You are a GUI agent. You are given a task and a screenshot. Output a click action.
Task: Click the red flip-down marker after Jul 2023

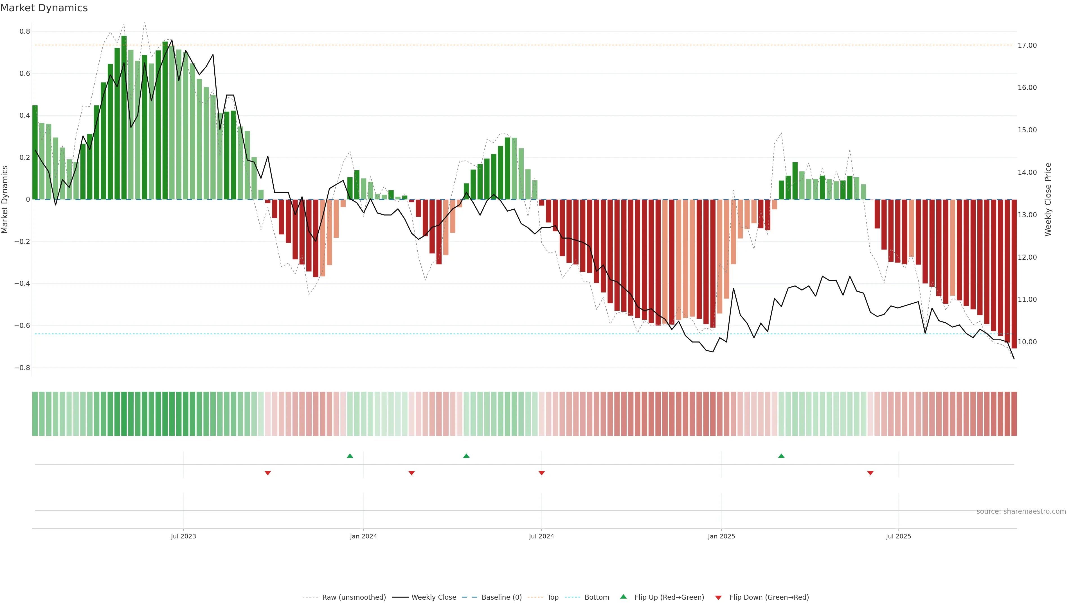(x=268, y=473)
